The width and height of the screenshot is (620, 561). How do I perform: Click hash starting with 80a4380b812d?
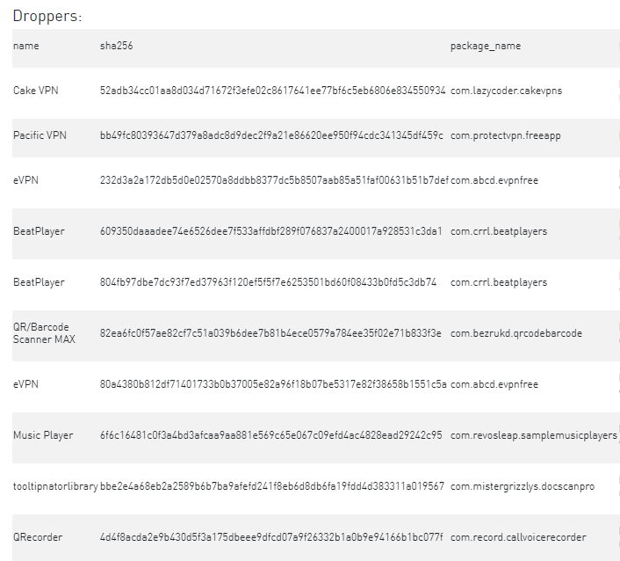273,384
